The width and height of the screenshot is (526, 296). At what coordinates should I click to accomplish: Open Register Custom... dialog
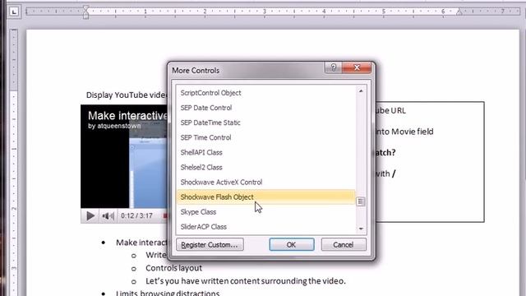click(x=210, y=245)
